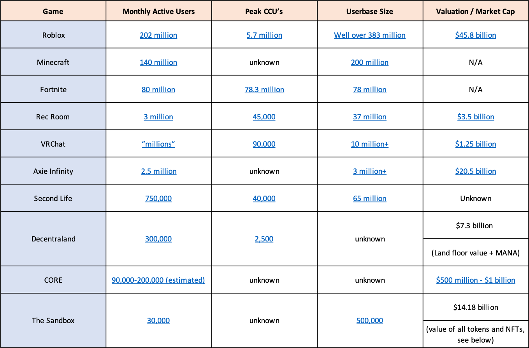Screen dimensions: 529x348
Task: Select '(Land floor value + MANA)' text
Action: [x=476, y=253]
